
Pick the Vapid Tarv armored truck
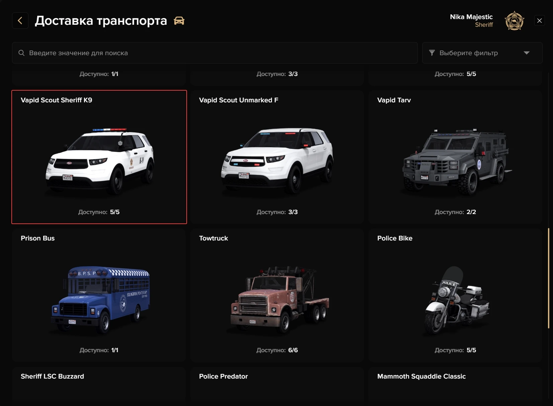[x=455, y=161]
